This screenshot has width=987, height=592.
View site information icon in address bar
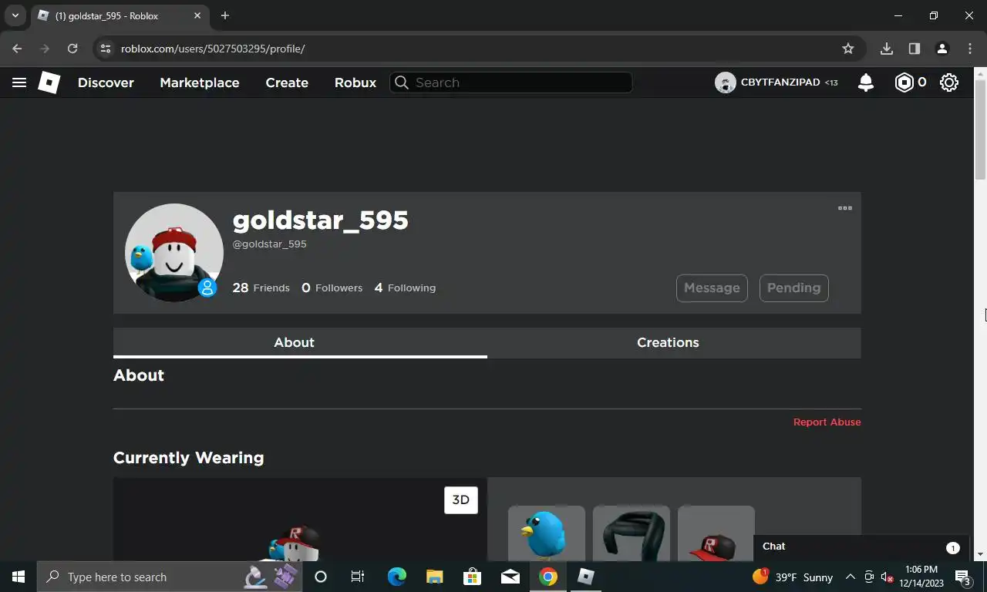click(106, 49)
